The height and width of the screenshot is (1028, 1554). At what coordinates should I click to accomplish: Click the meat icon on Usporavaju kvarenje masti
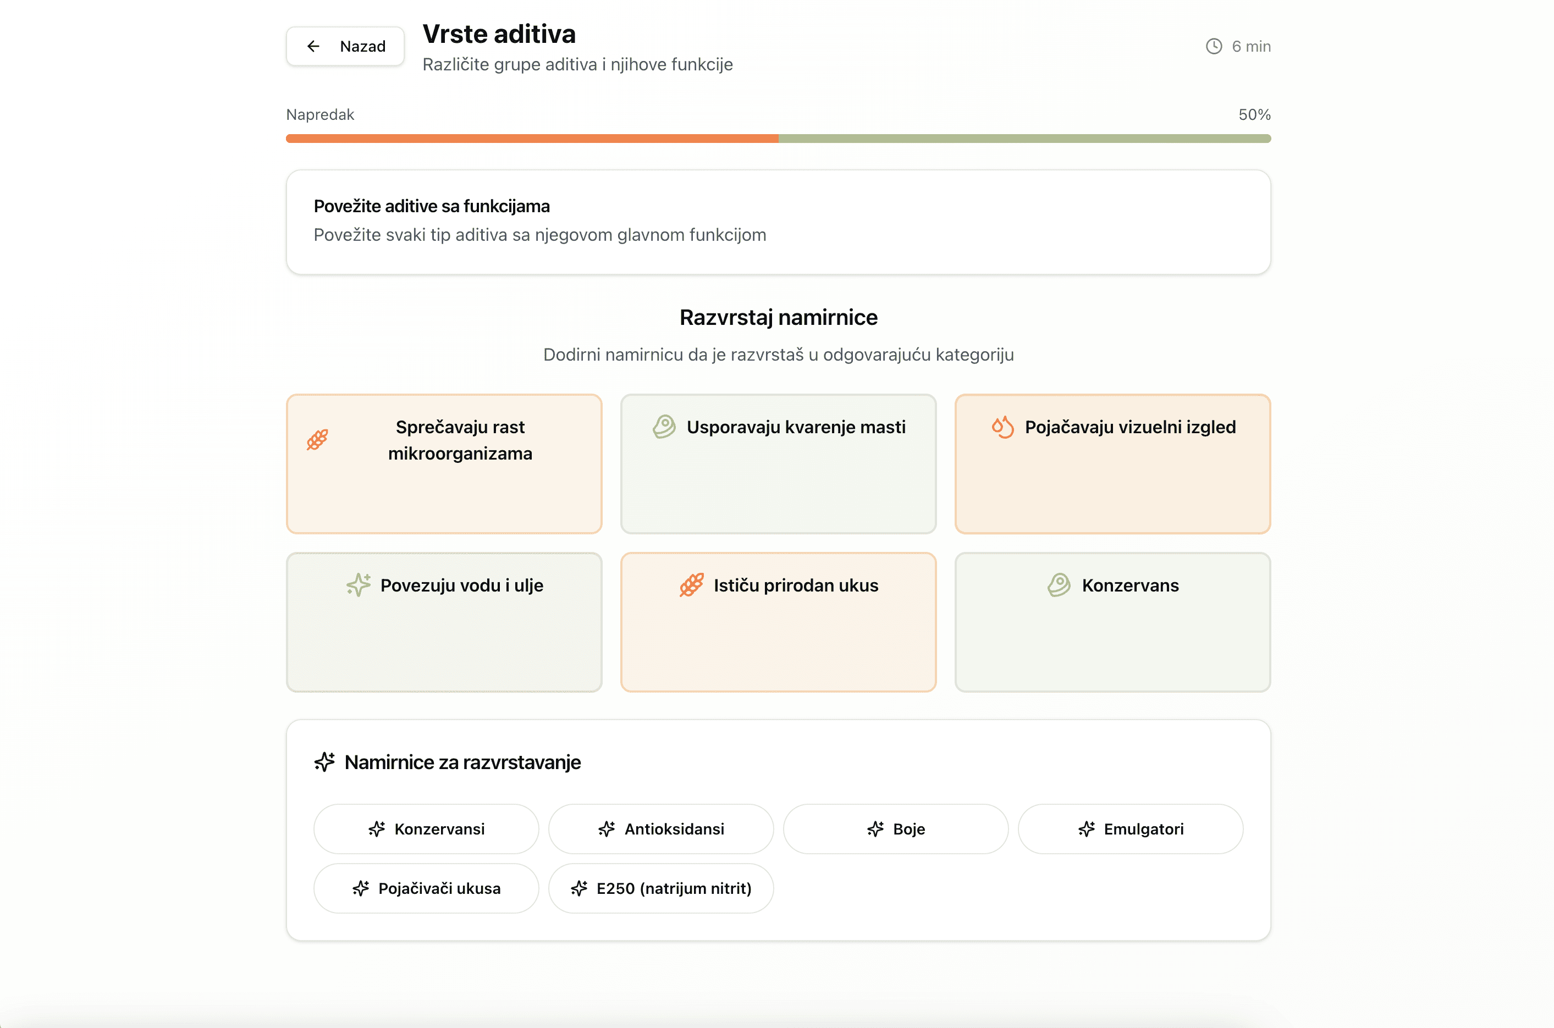(x=664, y=427)
